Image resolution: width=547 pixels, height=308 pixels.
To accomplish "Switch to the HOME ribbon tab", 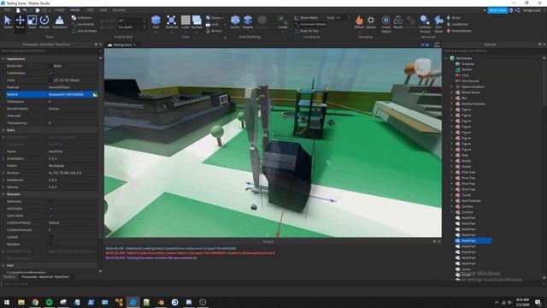I will 60,10.
